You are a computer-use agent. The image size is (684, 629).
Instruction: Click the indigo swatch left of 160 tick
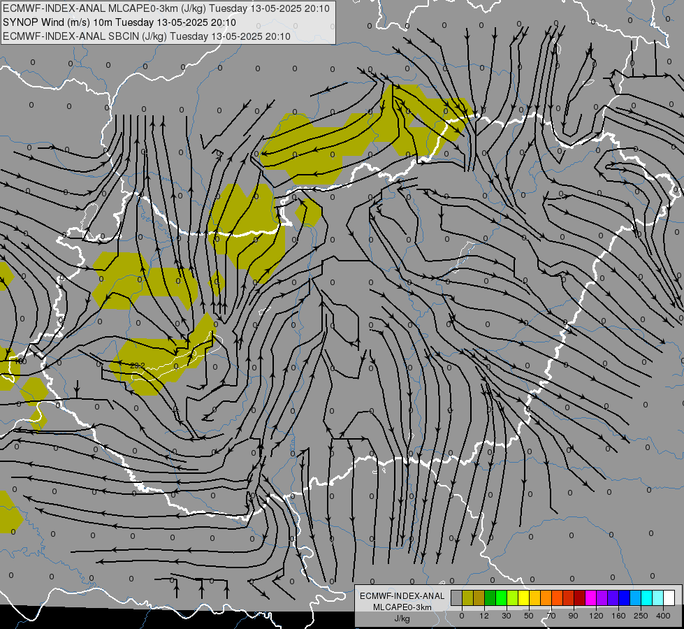point(613,598)
